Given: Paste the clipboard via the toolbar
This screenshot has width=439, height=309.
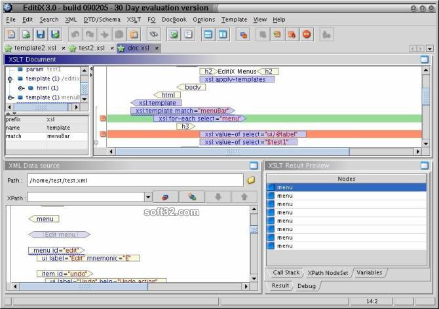Looking at the screenshot, I should tap(134, 35).
